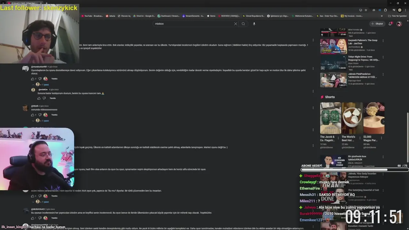Open Botrix bookmark
This screenshot has height=230, width=409.
pyautogui.click(x=211, y=16)
